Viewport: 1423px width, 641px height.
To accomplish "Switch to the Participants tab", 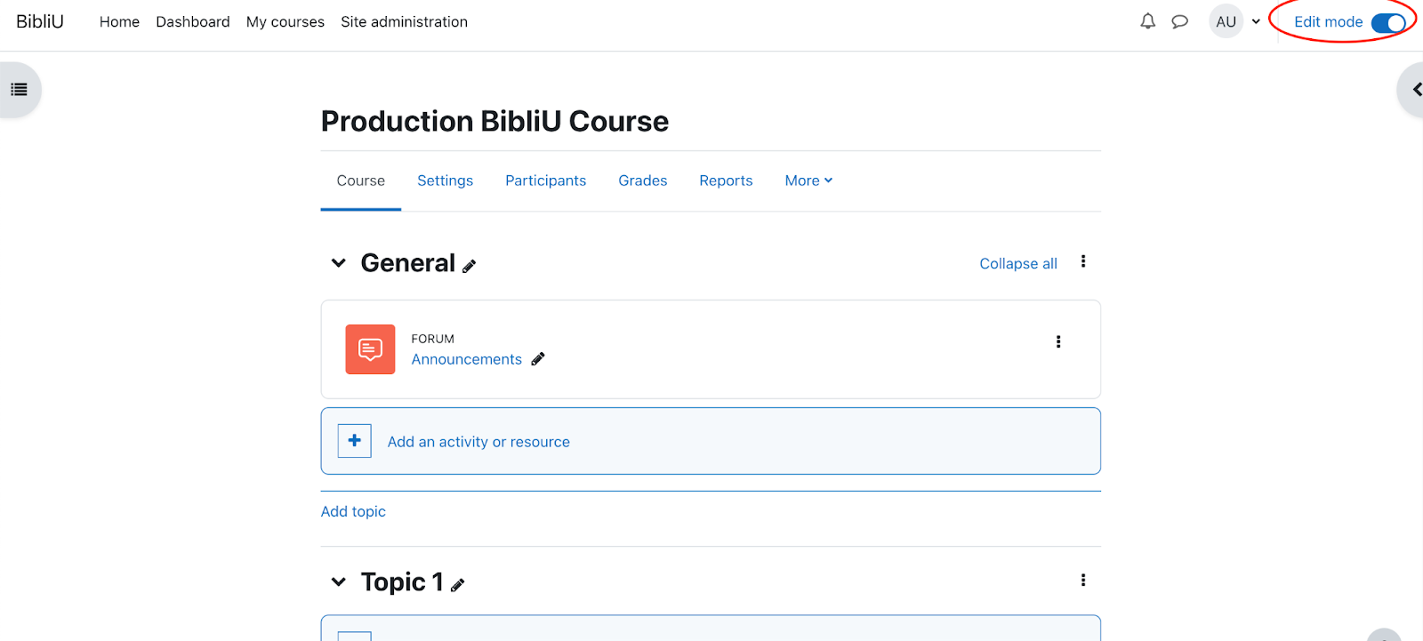I will (x=546, y=180).
